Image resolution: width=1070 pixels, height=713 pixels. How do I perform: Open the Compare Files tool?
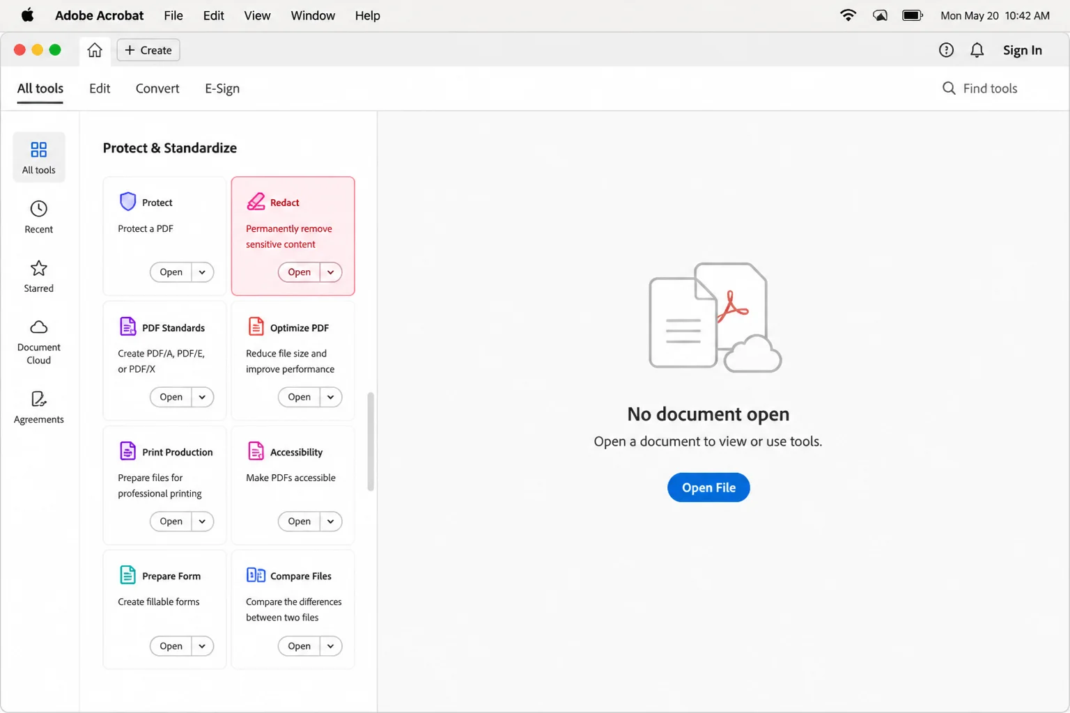tap(299, 646)
